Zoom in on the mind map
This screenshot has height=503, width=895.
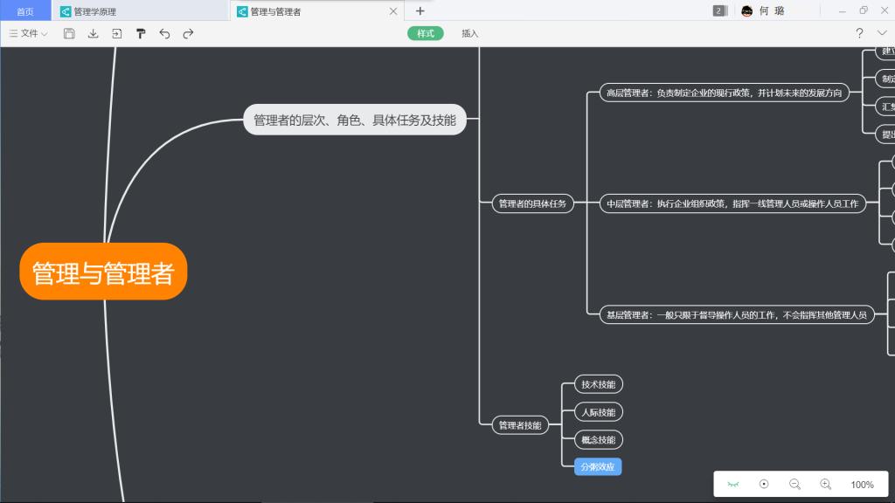(825, 484)
